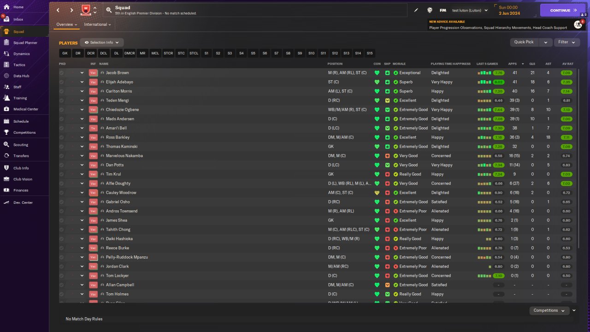
Task: Expand the row chevron for Jacob Brown
Action: [82, 73]
